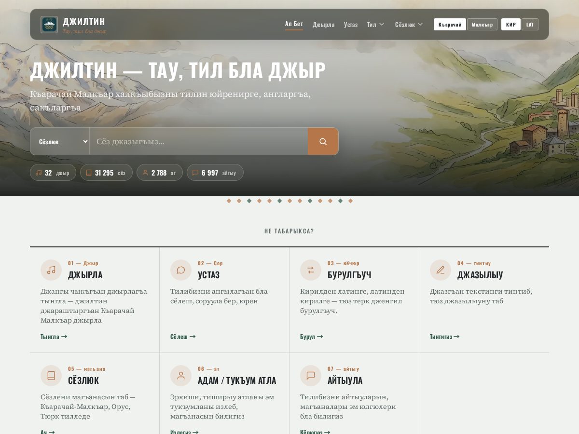Image resolution: width=579 pixels, height=434 pixels.
Task: Click the message icon on АЙТЫУЛА card
Action: tap(311, 376)
